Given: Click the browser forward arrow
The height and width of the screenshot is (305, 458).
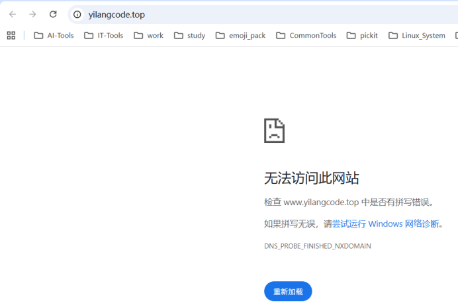Looking at the screenshot, I should 32,15.
